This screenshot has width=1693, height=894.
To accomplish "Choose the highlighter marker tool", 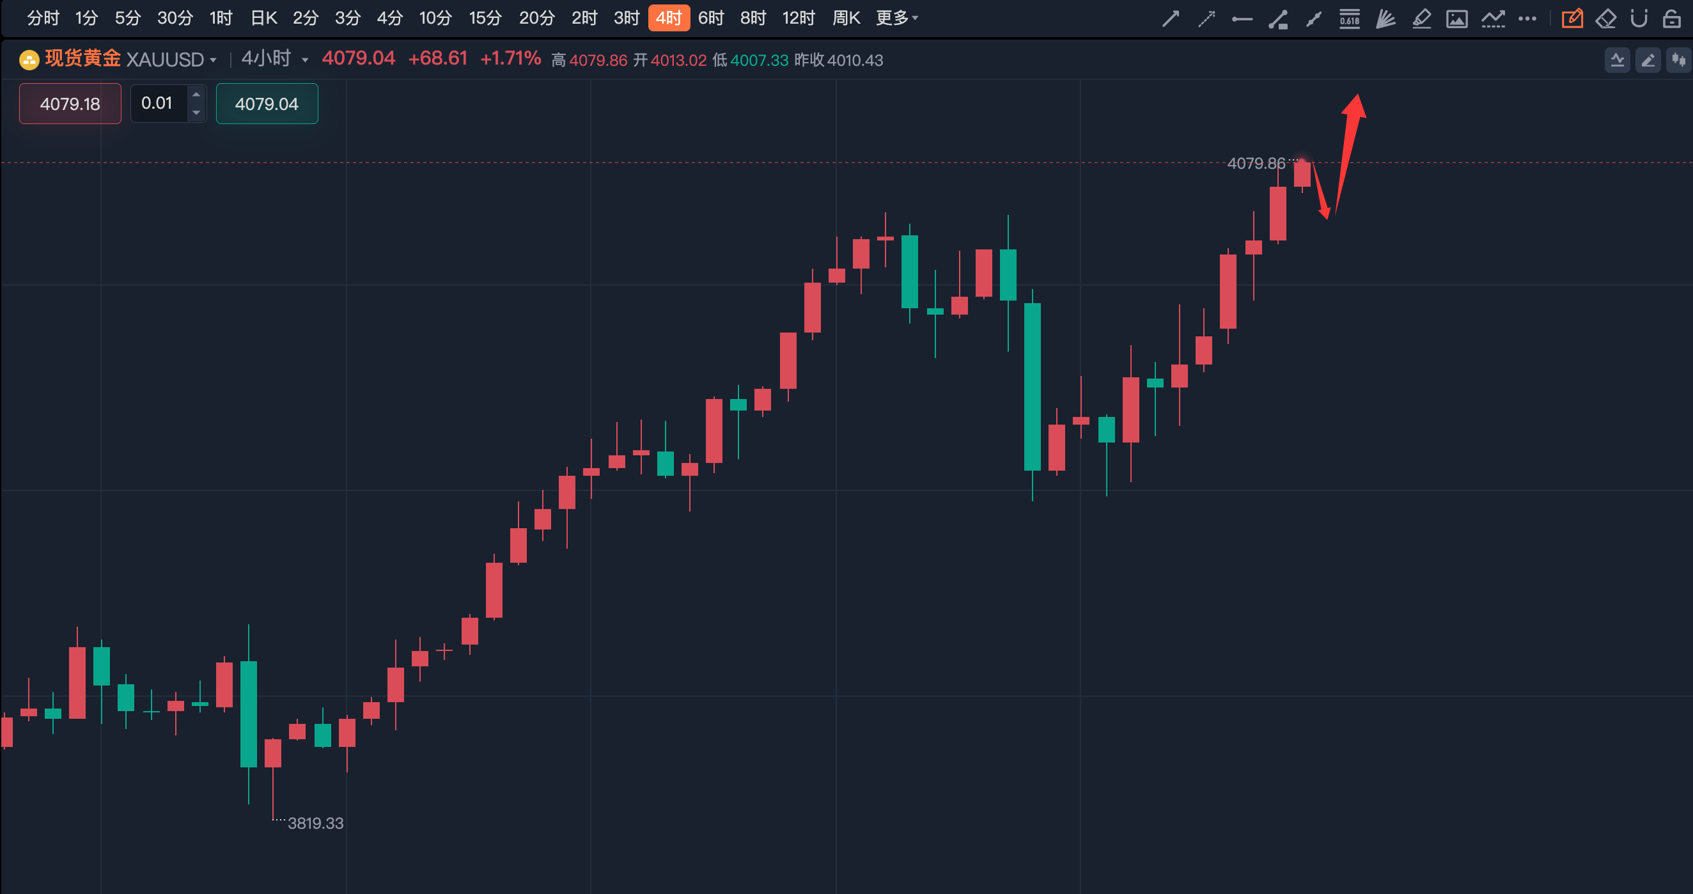I will pos(1421,19).
